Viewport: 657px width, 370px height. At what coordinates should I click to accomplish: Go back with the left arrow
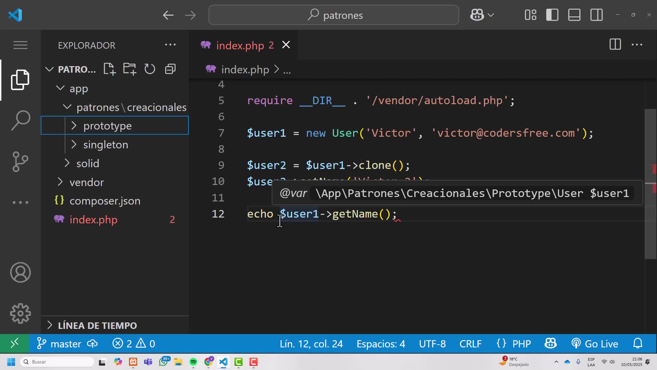point(168,15)
